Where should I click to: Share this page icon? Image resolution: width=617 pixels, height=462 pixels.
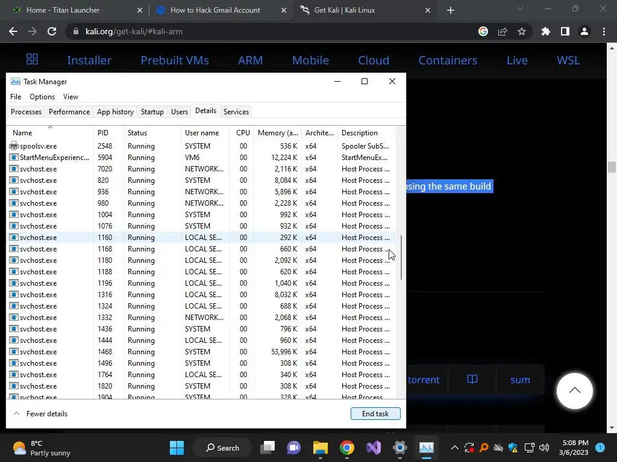(503, 31)
